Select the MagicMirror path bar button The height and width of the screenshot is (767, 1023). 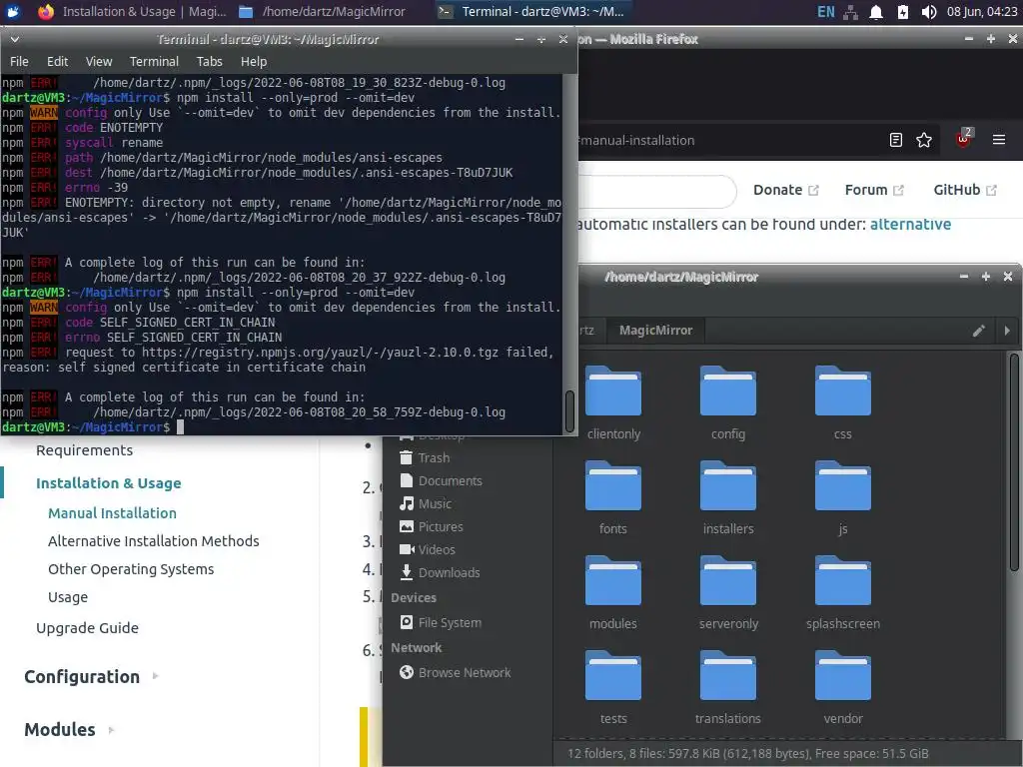pyautogui.click(x=655, y=331)
